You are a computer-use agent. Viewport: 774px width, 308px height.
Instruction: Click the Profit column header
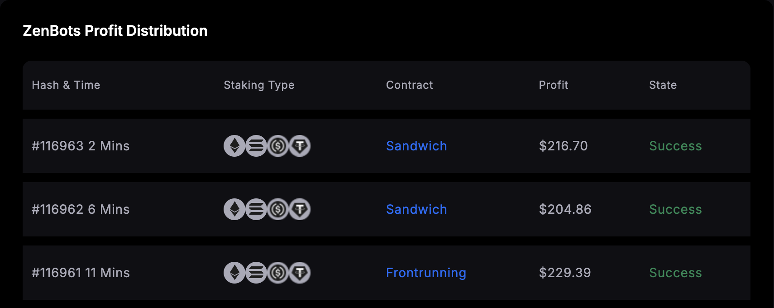click(554, 85)
